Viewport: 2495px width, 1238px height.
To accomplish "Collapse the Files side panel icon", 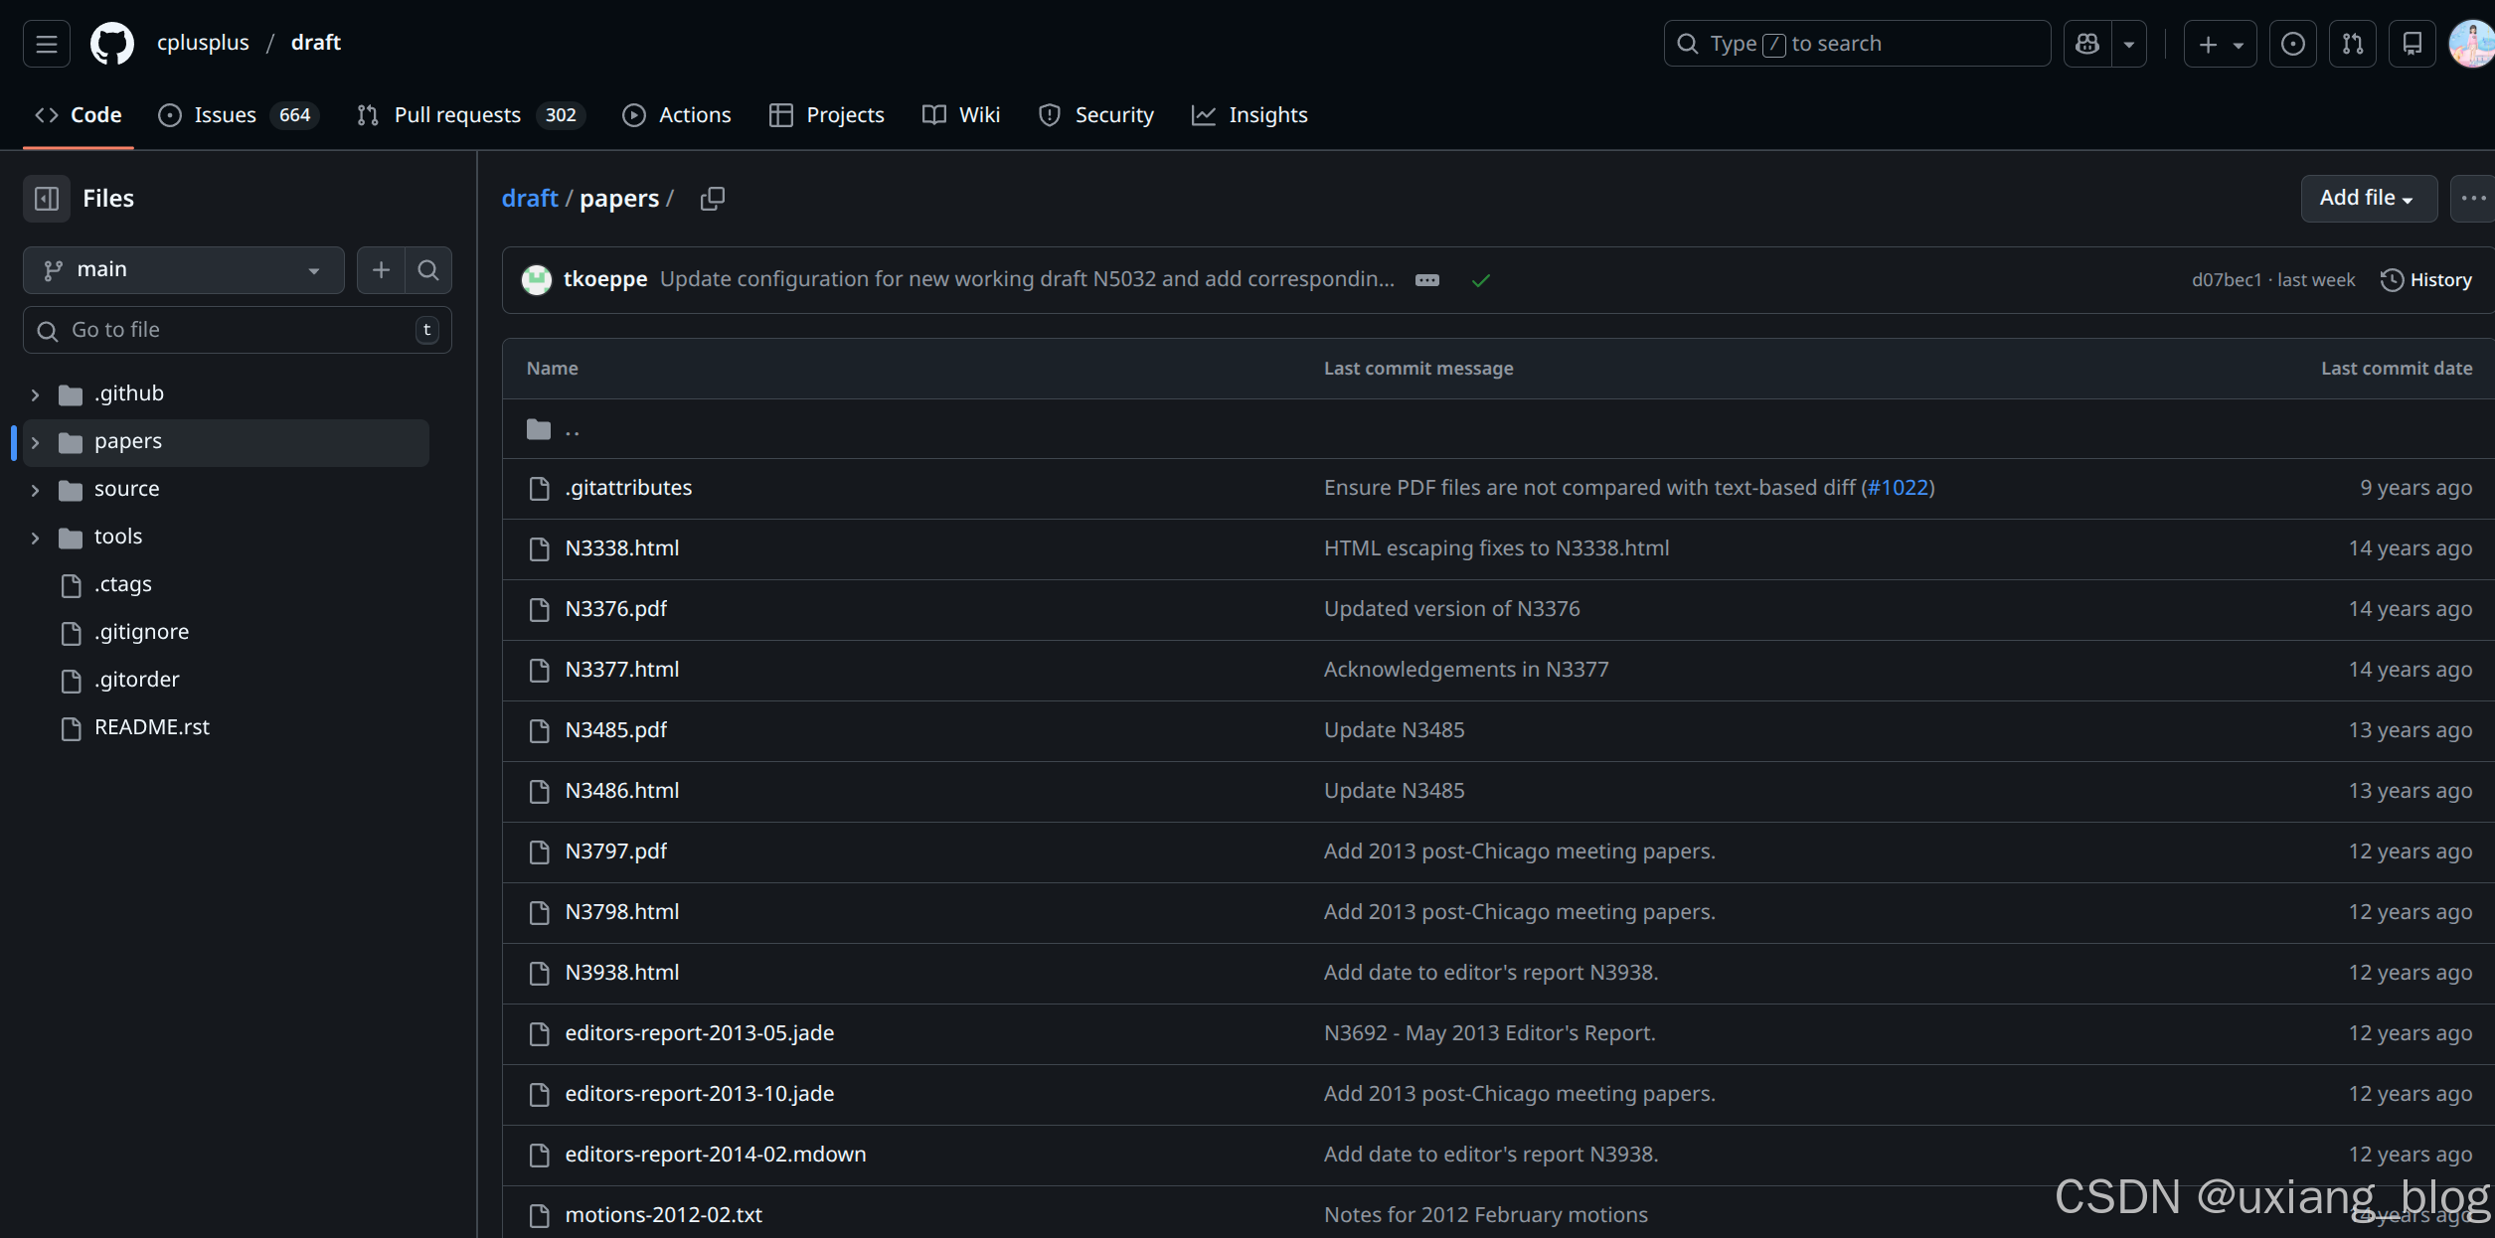I will (47, 199).
